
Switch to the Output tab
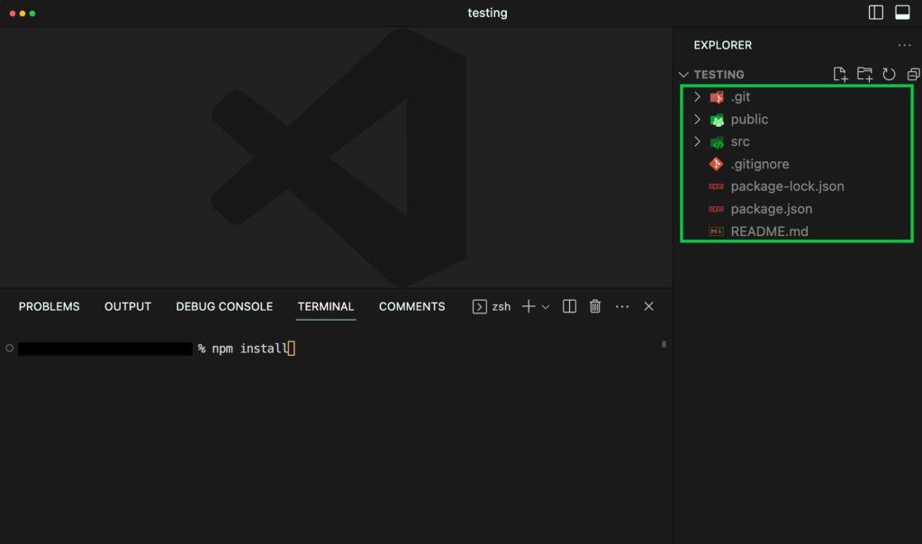point(128,306)
